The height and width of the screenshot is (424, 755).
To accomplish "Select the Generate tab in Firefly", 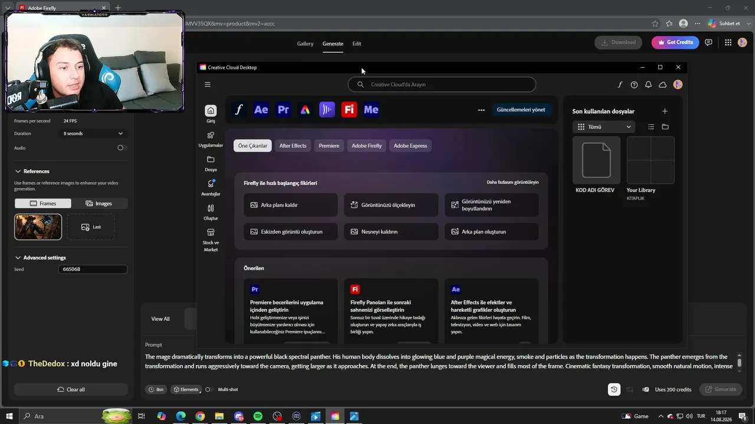I will (x=333, y=44).
